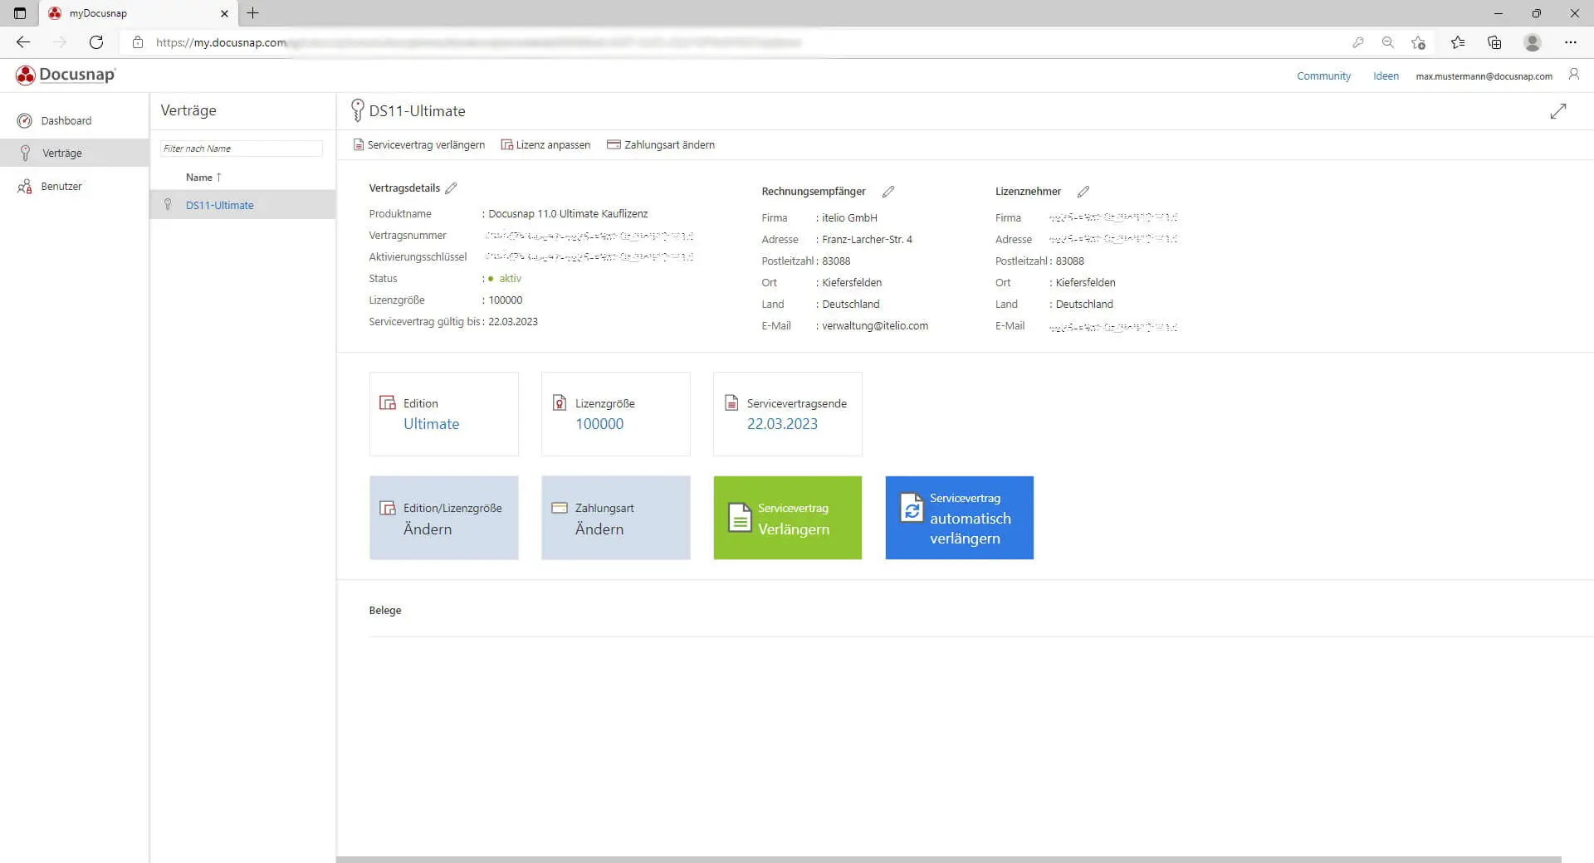Click the browser address bar
The image size is (1594, 863).
[x=731, y=42]
